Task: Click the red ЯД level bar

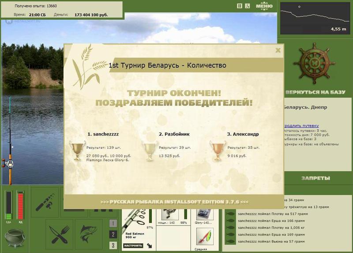Action: 20,205
